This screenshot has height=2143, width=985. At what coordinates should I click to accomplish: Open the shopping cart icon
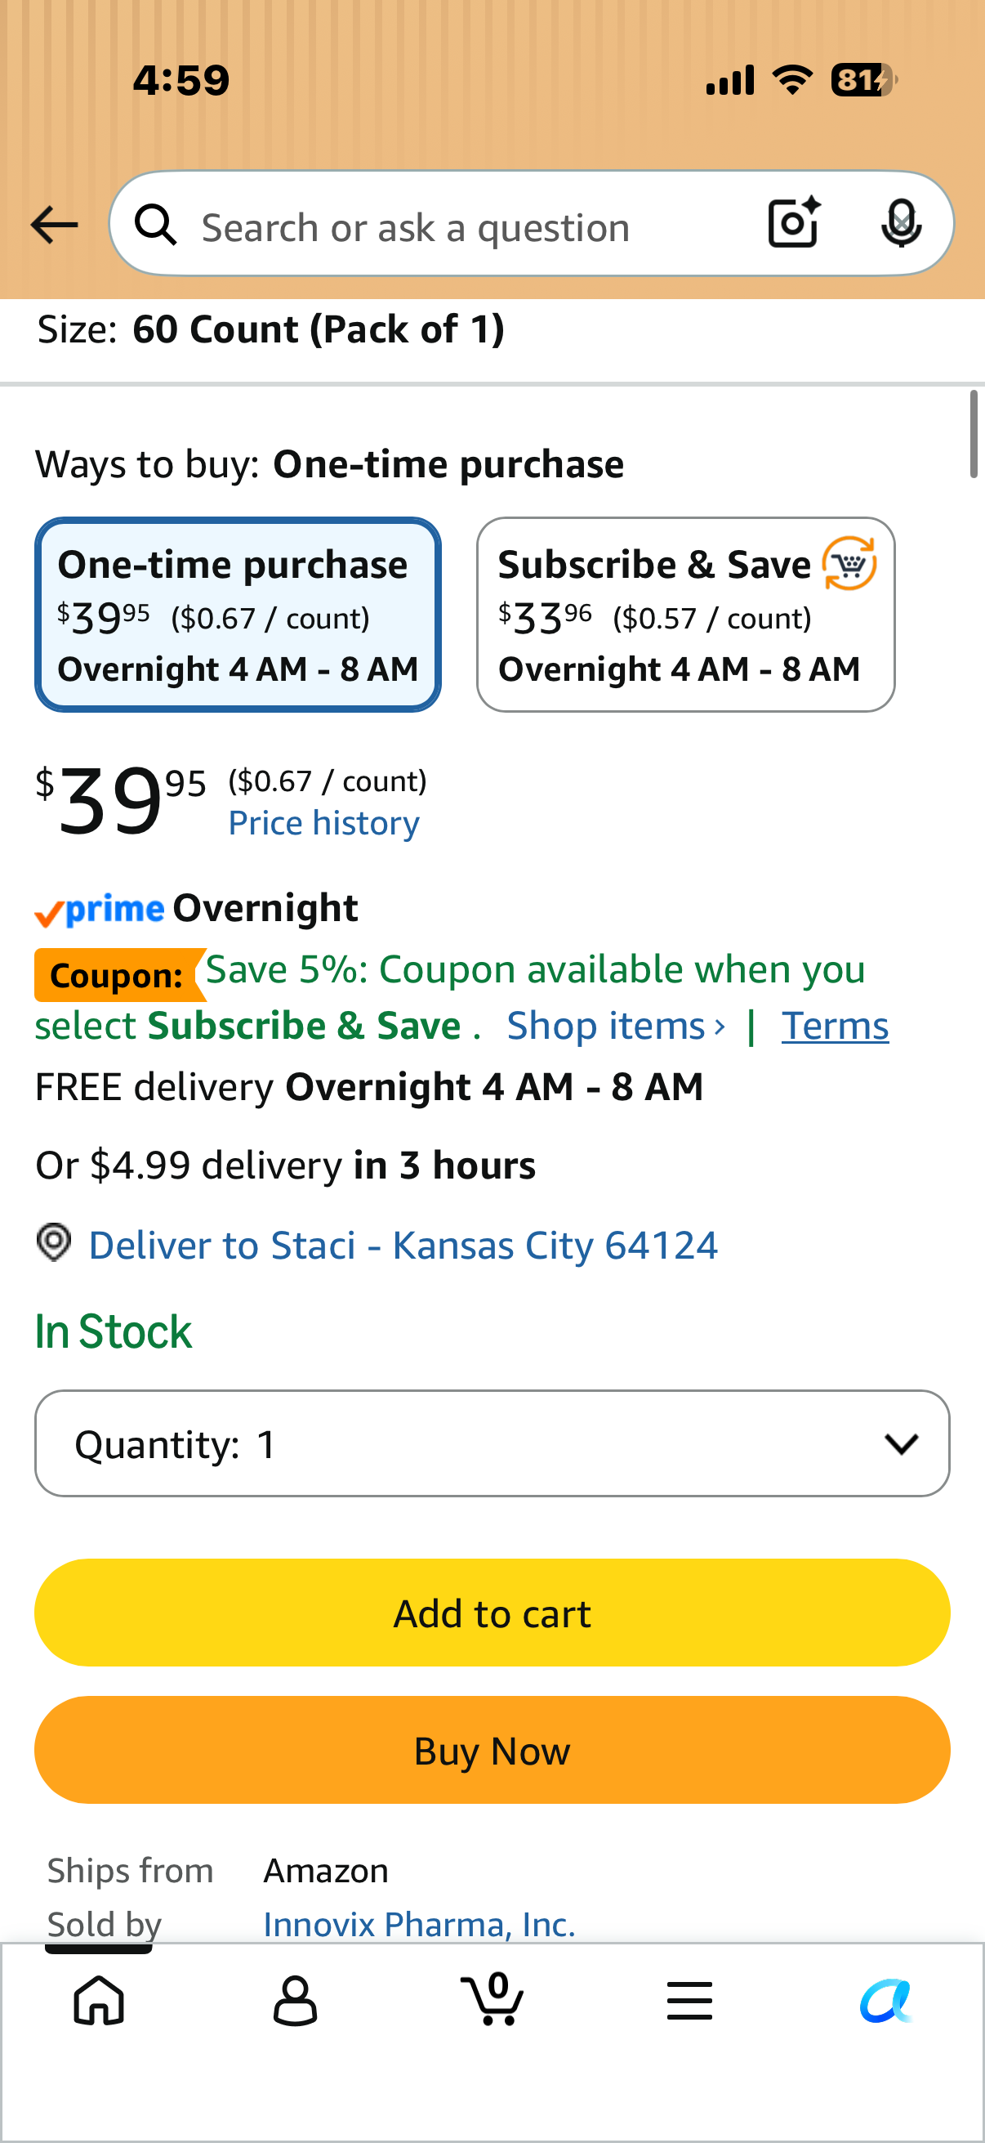click(x=492, y=1998)
